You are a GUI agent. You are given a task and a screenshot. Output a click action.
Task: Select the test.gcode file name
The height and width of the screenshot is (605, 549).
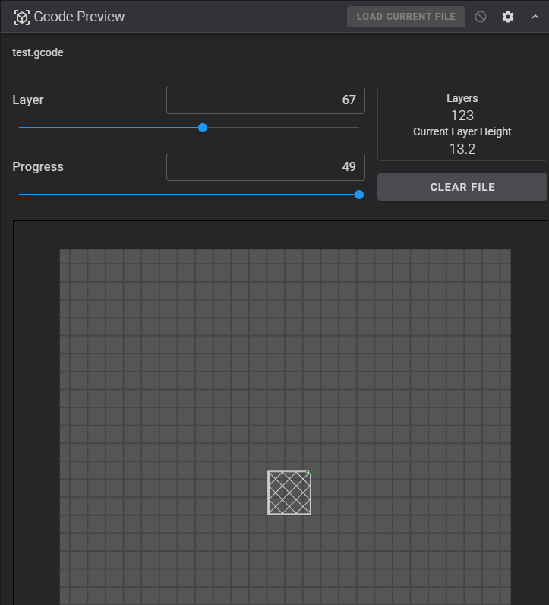coord(38,53)
